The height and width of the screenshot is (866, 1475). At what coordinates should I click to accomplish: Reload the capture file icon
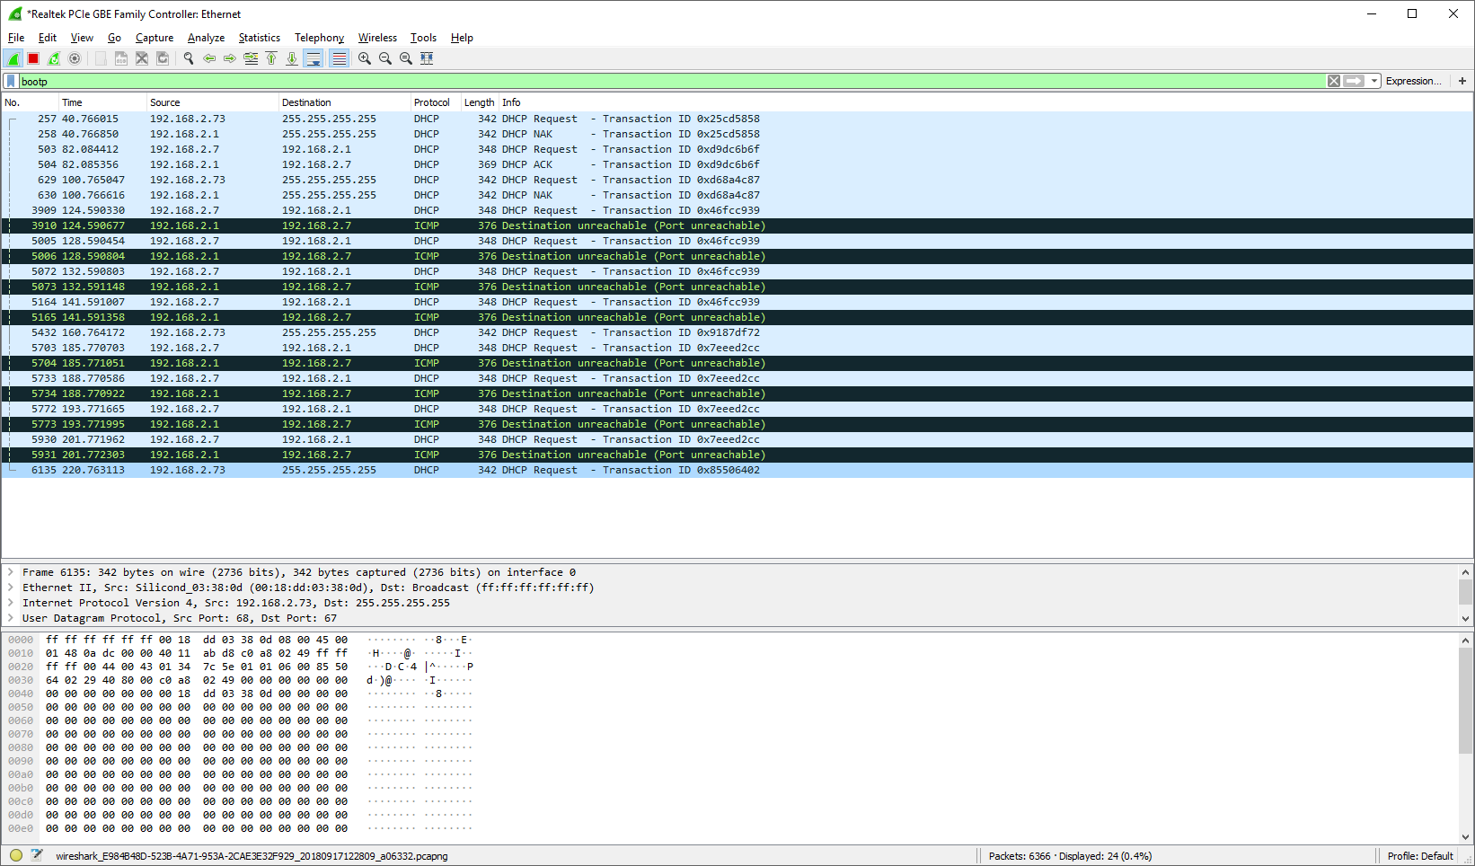point(163,58)
